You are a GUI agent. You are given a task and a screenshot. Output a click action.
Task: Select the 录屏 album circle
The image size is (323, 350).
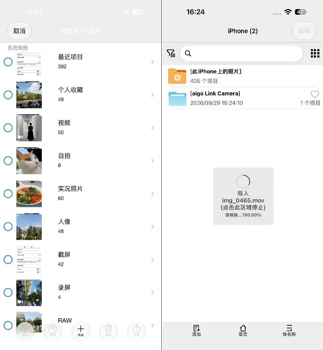click(x=8, y=292)
